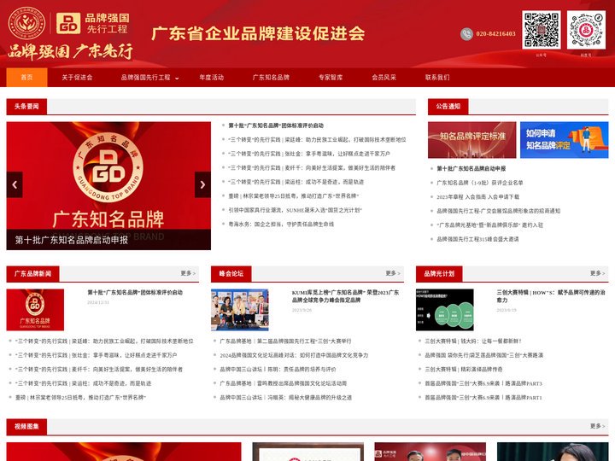Click the circular red QR code in header
The width and height of the screenshot is (615, 461).
586,30
